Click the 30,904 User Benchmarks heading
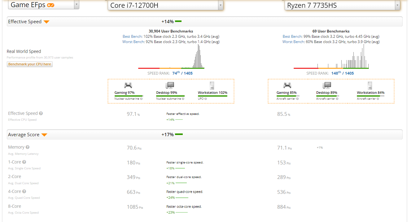Screen dimensions: 420x222 (x=171, y=31)
